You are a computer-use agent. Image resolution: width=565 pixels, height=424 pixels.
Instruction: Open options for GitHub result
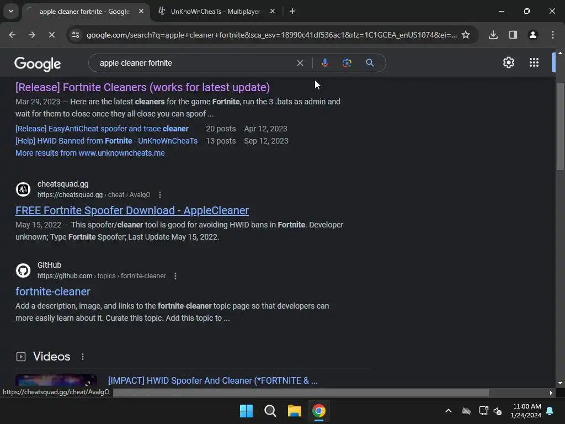[175, 276]
